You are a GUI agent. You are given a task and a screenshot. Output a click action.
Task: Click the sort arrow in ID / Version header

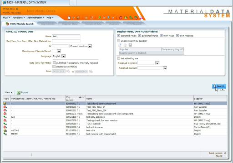pyautogui.click(x=80, y=97)
